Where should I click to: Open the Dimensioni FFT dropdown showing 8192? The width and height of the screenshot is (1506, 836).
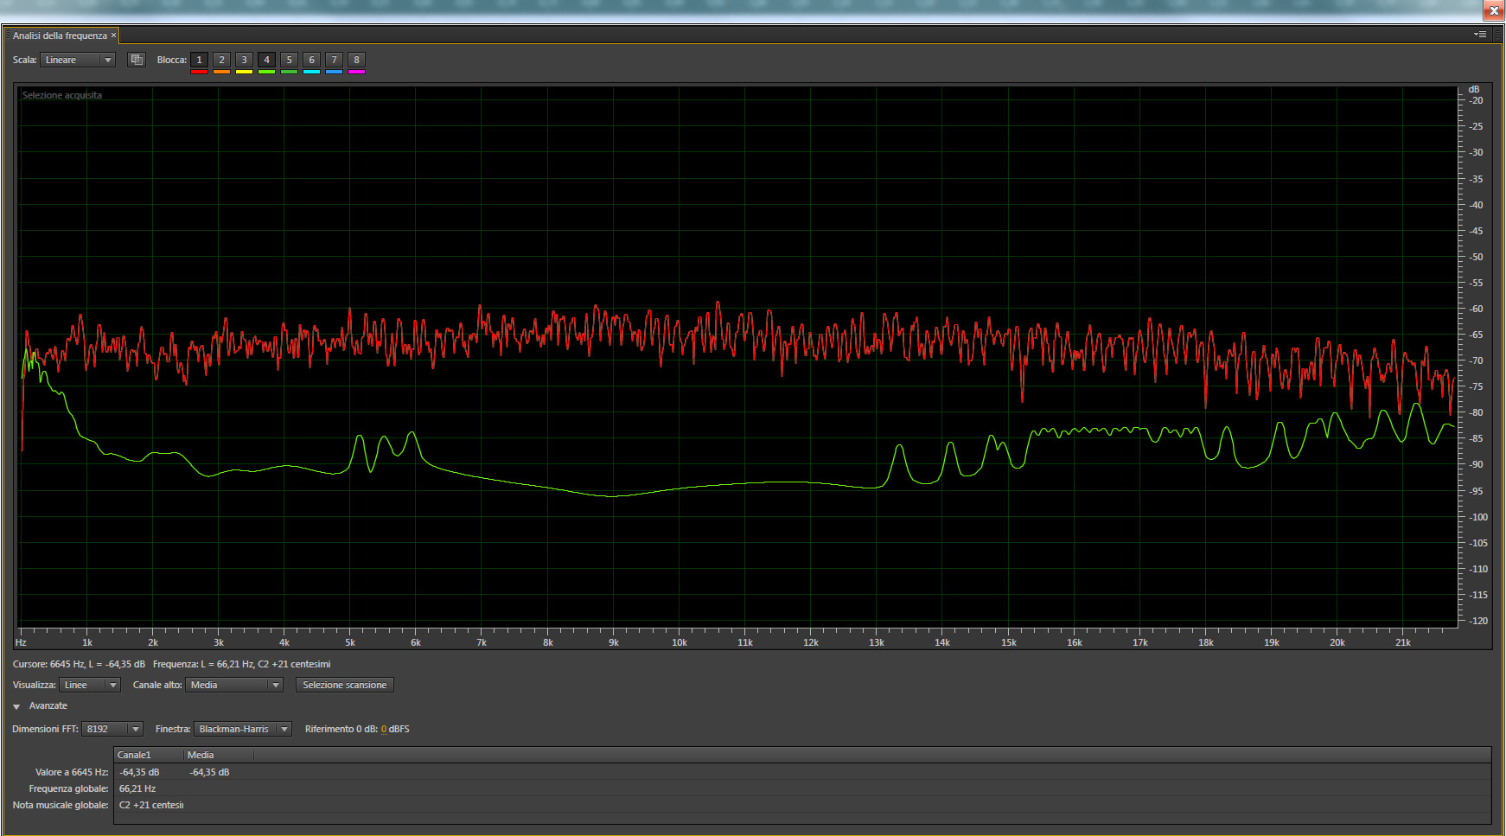(x=112, y=729)
